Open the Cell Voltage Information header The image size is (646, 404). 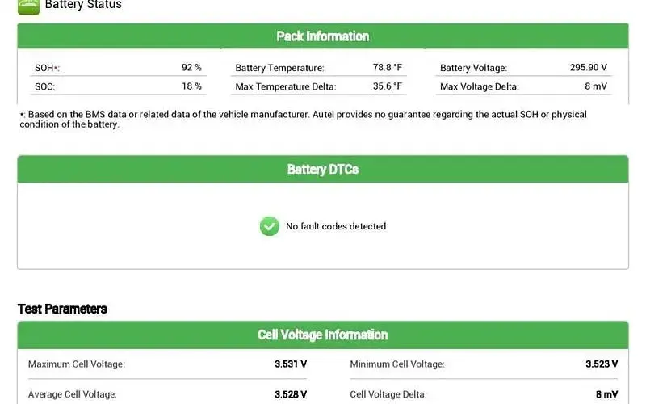coord(323,335)
